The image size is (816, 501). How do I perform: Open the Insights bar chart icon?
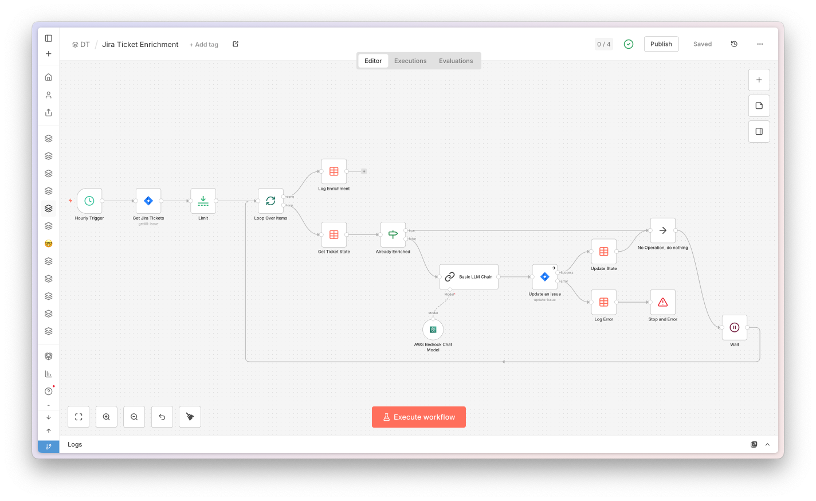49,374
